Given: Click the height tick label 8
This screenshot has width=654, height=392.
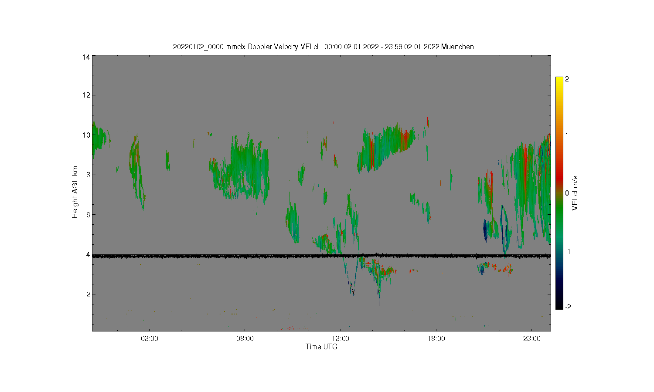Looking at the screenshot, I should [88, 175].
